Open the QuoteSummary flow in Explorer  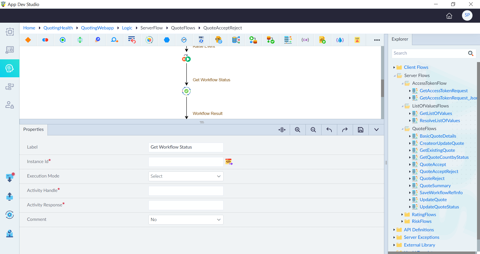tap(435, 186)
